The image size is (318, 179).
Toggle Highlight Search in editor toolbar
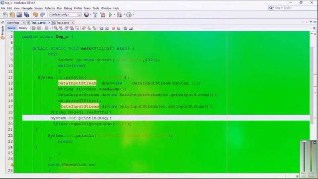pyautogui.click(x=72, y=28)
